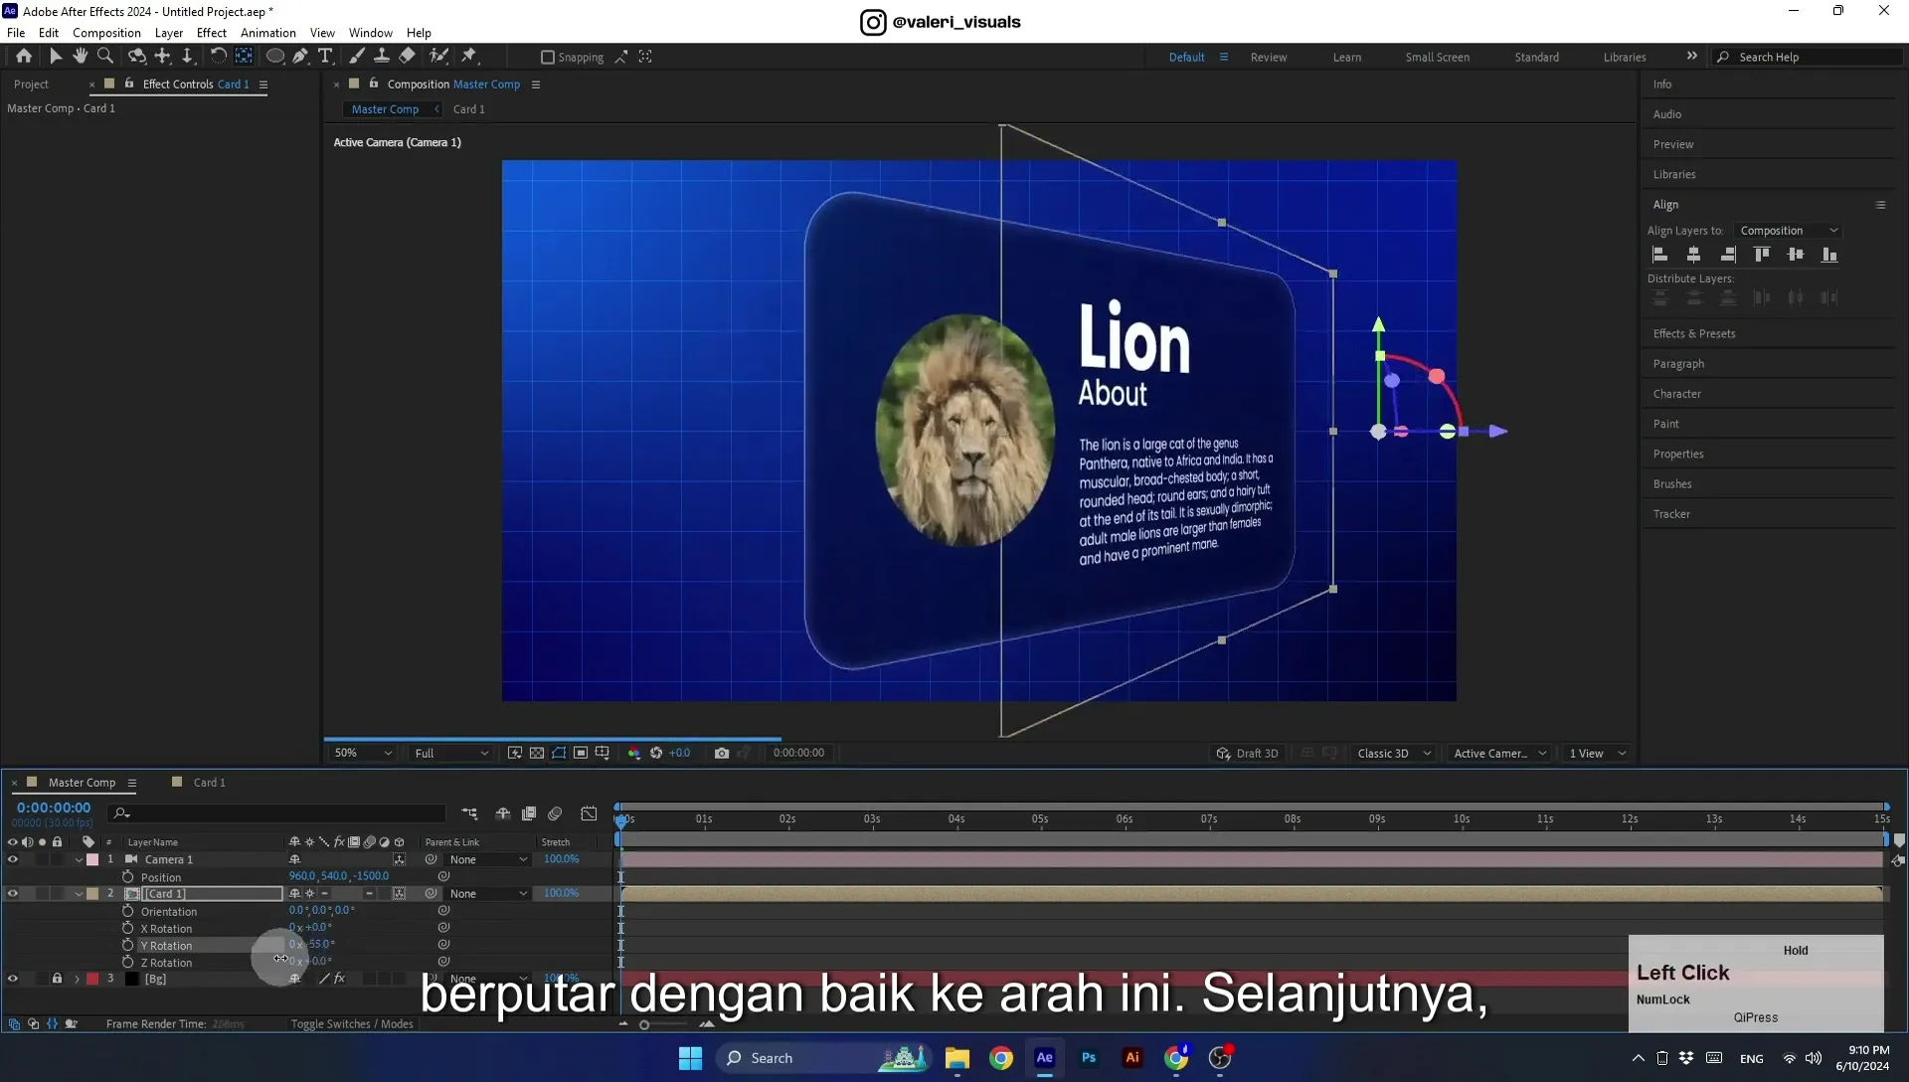Switch to the Project panel tab
The height and width of the screenshot is (1082, 1909).
pyautogui.click(x=31, y=85)
